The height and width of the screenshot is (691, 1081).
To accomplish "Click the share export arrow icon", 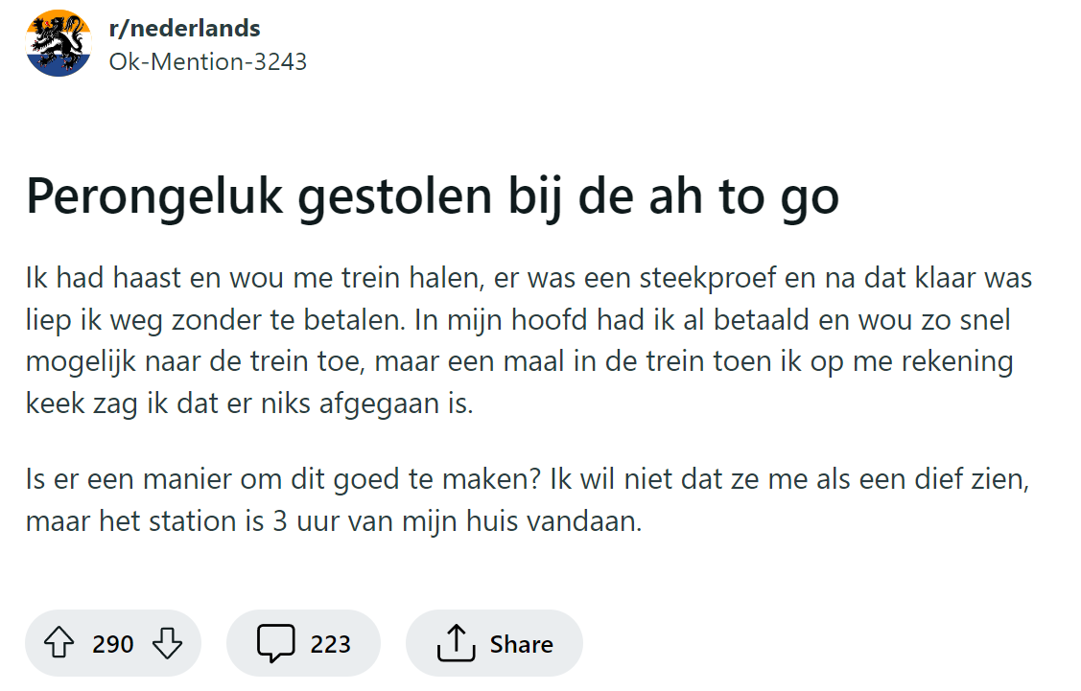I will point(458,642).
